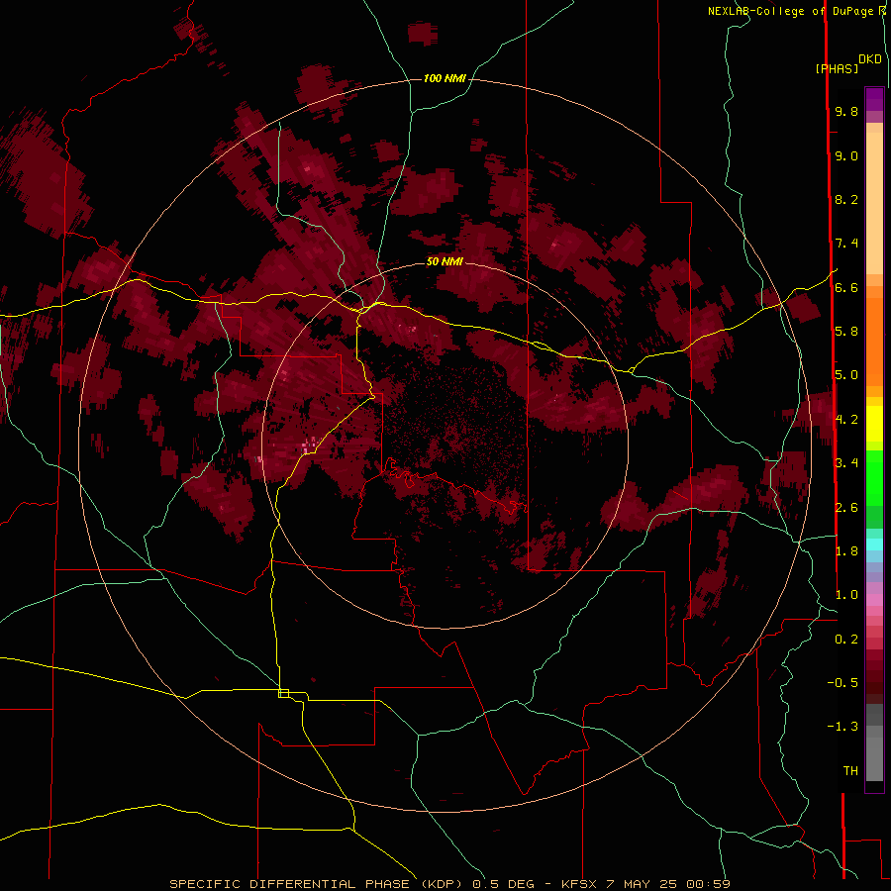Click the -1.3 value on the scale
The width and height of the screenshot is (891, 891).
pos(842,727)
